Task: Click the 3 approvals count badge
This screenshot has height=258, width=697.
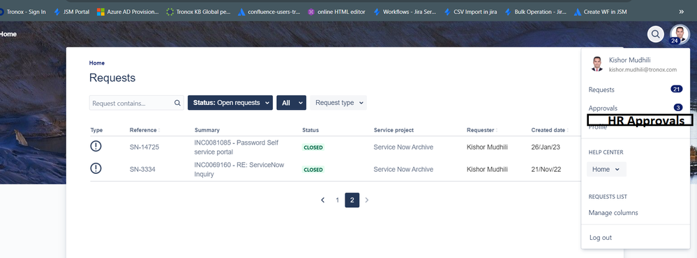Action: coord(678,107)
